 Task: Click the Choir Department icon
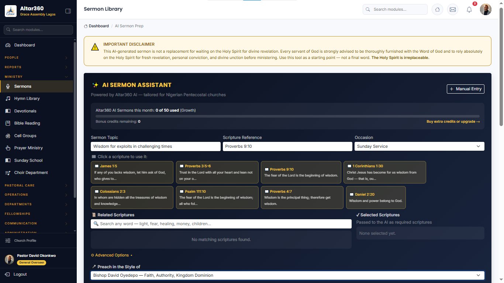coord(8,172)
